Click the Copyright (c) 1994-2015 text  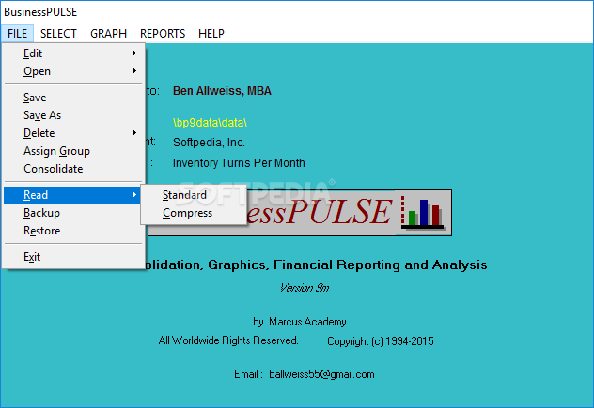(x=381, y=341)
